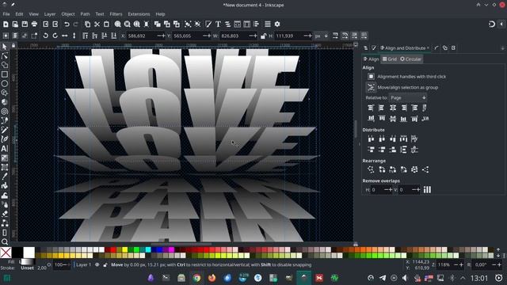507x285 pixels.
Task: Open the Text and Font dialog icon
Action: click(219, 25)
